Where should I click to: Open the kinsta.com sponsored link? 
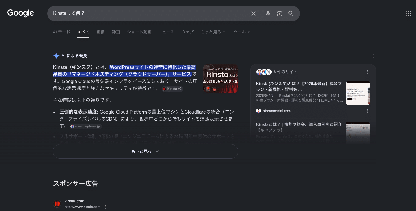click(x=75, y=201)
